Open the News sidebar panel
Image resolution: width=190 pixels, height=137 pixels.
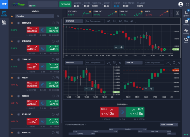(x=4, y=23)
